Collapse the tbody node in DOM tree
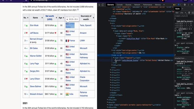This screenshot has height=109, width=194. tap(109, 21)
